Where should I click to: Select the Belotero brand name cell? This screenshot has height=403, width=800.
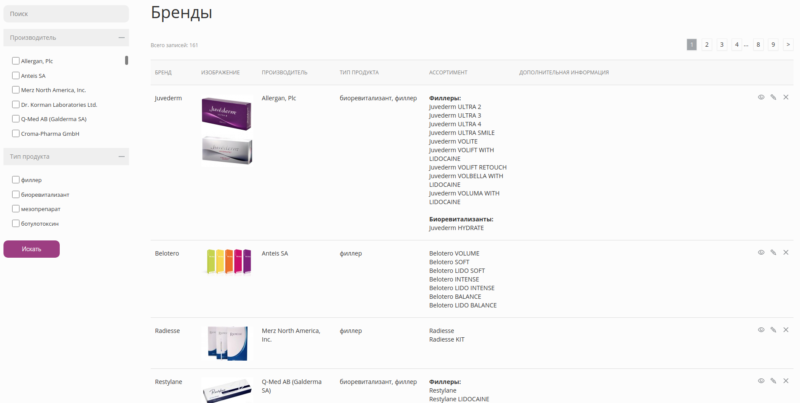167,253
